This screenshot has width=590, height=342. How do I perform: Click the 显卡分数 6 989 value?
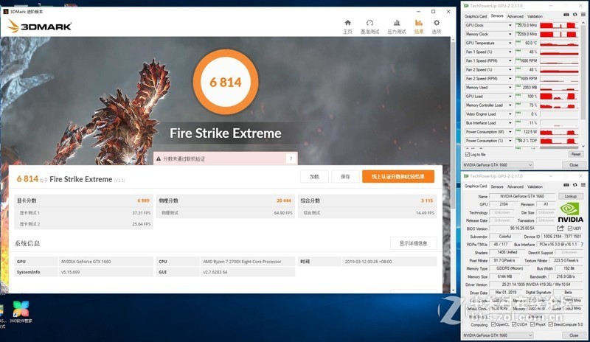click(x=143, y=200)
